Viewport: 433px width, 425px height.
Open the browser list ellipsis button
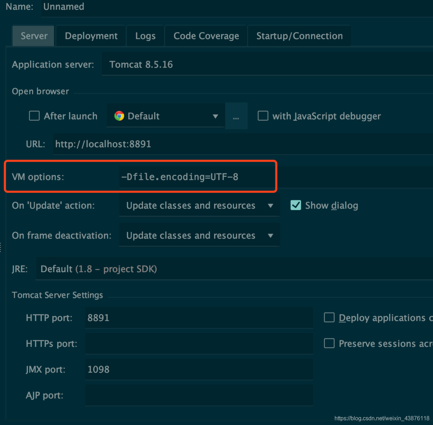pyautogui.click(x=236, y=116)
